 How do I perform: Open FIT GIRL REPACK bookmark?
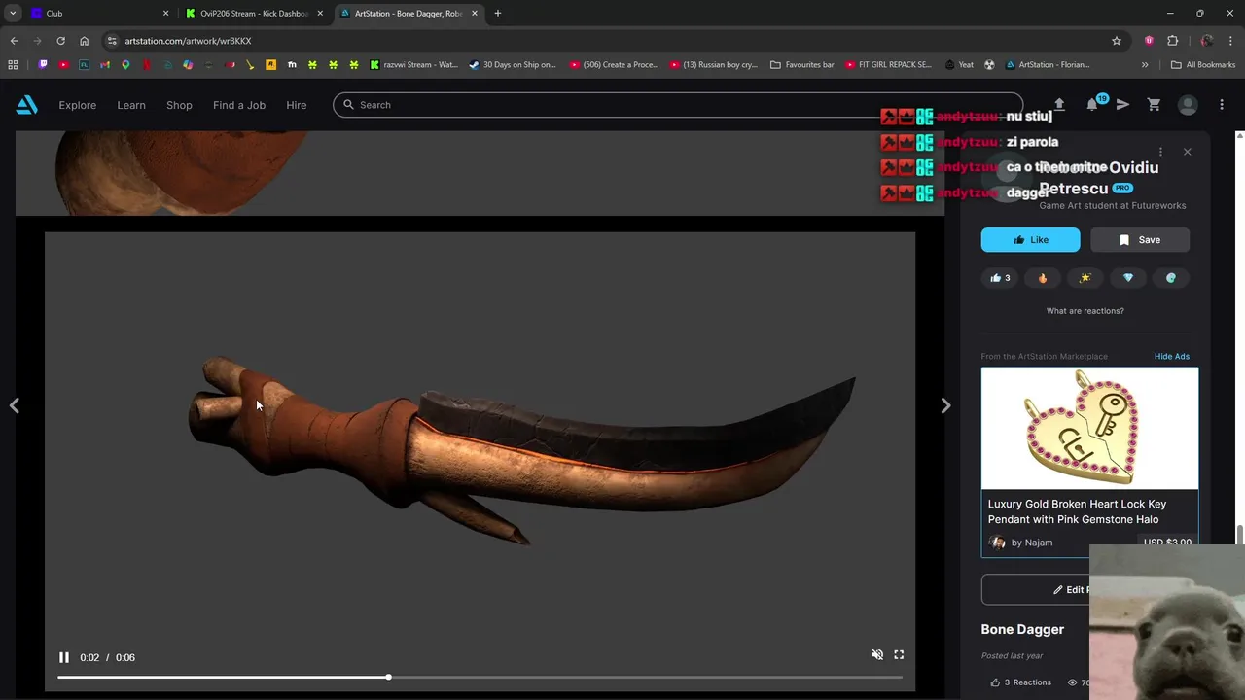(x=888, y=65)
